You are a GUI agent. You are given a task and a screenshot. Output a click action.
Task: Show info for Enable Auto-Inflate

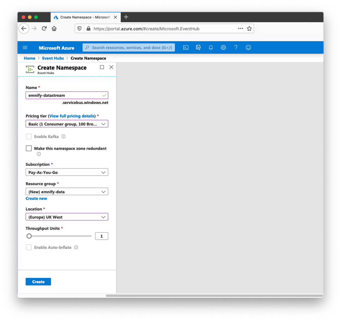(x=76, y=247)
